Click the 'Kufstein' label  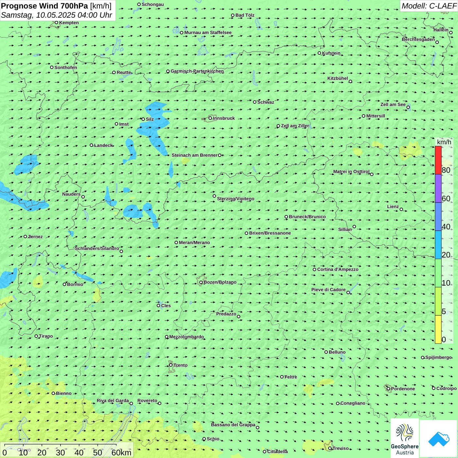pos(331,53)
